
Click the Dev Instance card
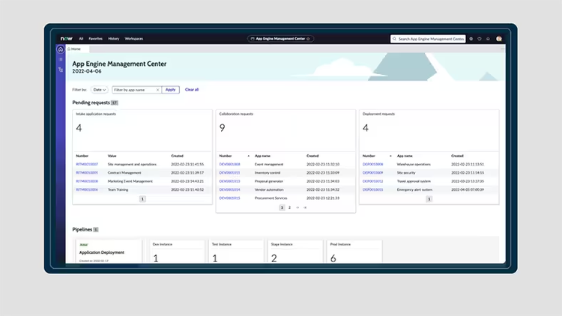coord(177,252)
